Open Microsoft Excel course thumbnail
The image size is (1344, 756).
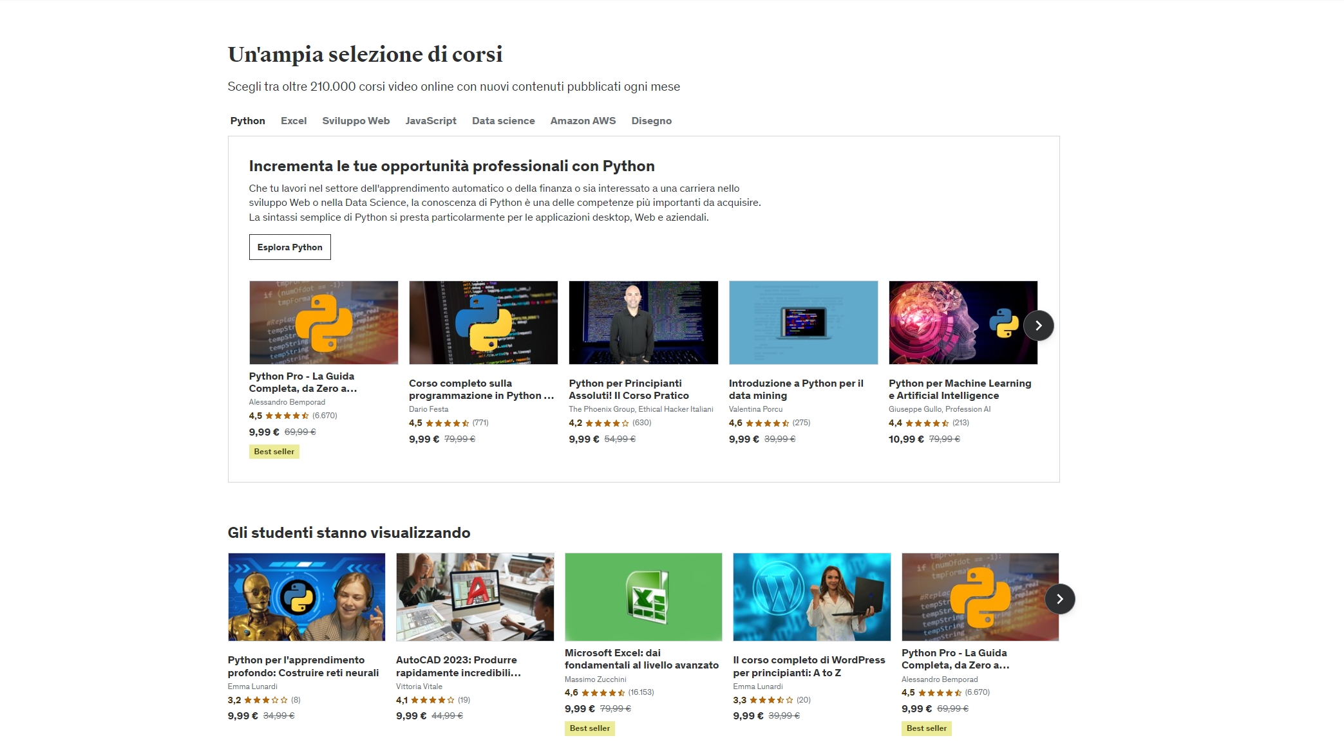pos(643,597)
